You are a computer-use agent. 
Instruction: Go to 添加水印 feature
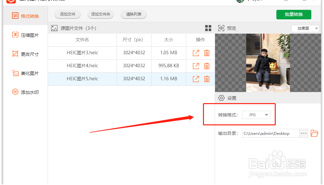[25, 92]
